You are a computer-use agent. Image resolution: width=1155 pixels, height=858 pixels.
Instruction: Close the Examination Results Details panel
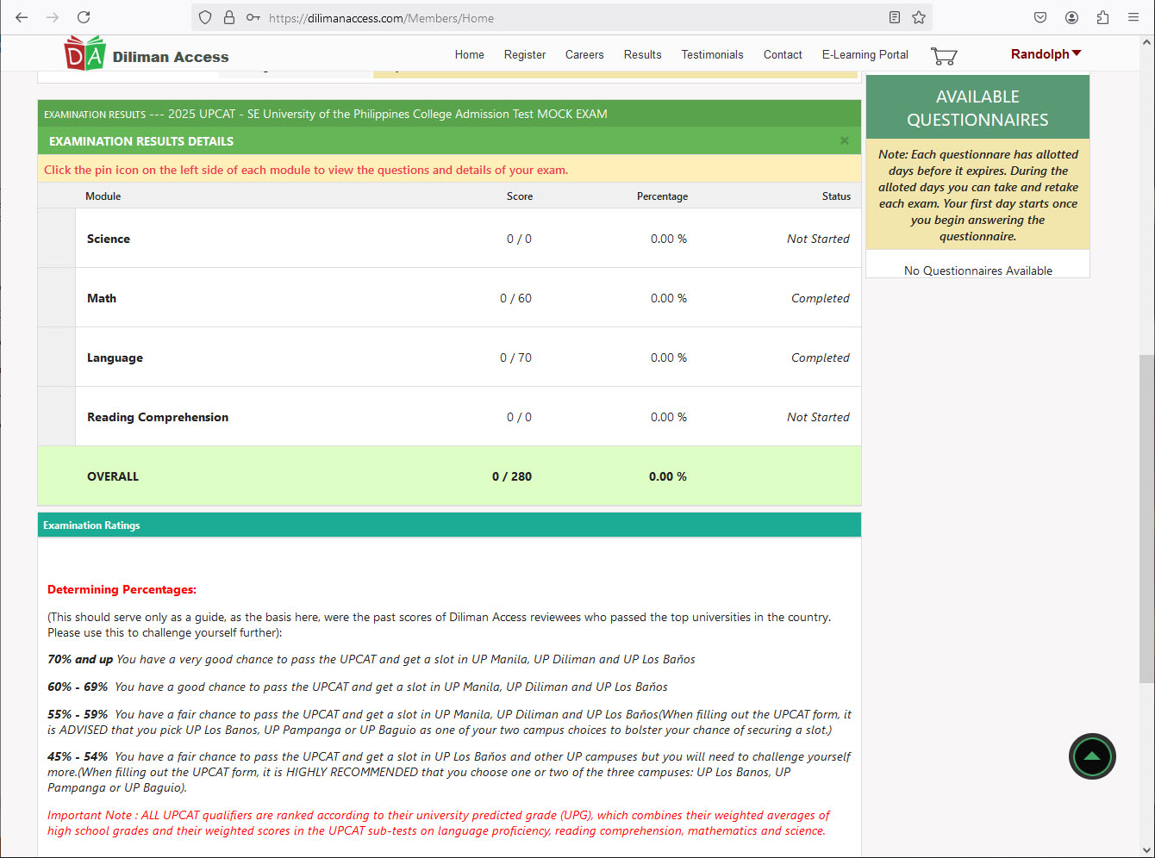point(844,140)
